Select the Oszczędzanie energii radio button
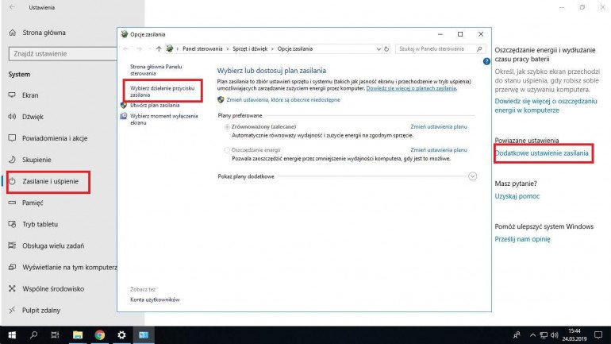Image resolution: width=611 pixels, height=344 pixels. pyautogui.click(x=227, y=150)
